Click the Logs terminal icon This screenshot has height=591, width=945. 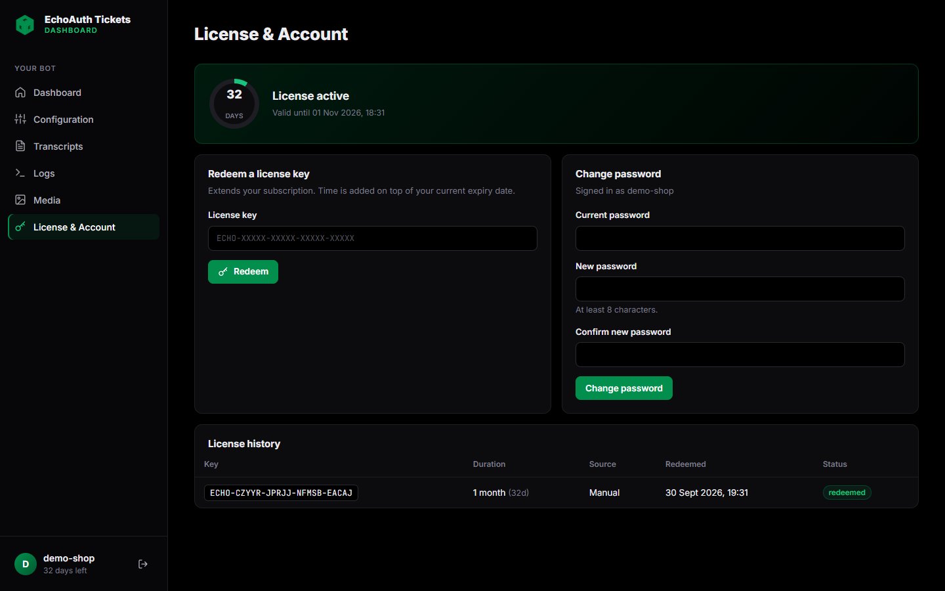pyautogui.click(x=20, y=173)
